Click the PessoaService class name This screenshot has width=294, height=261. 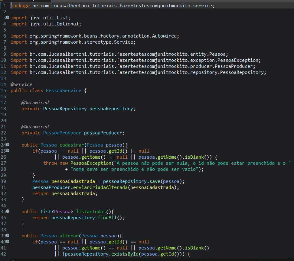click(63, 90)
